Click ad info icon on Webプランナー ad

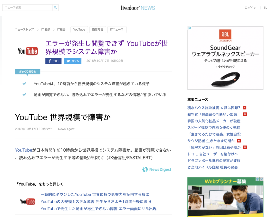coord(258,179)
